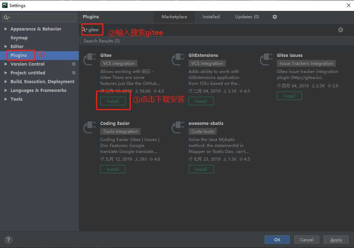
Task: Install the awesome-xbatis plugin
Action: pos(201,169)
